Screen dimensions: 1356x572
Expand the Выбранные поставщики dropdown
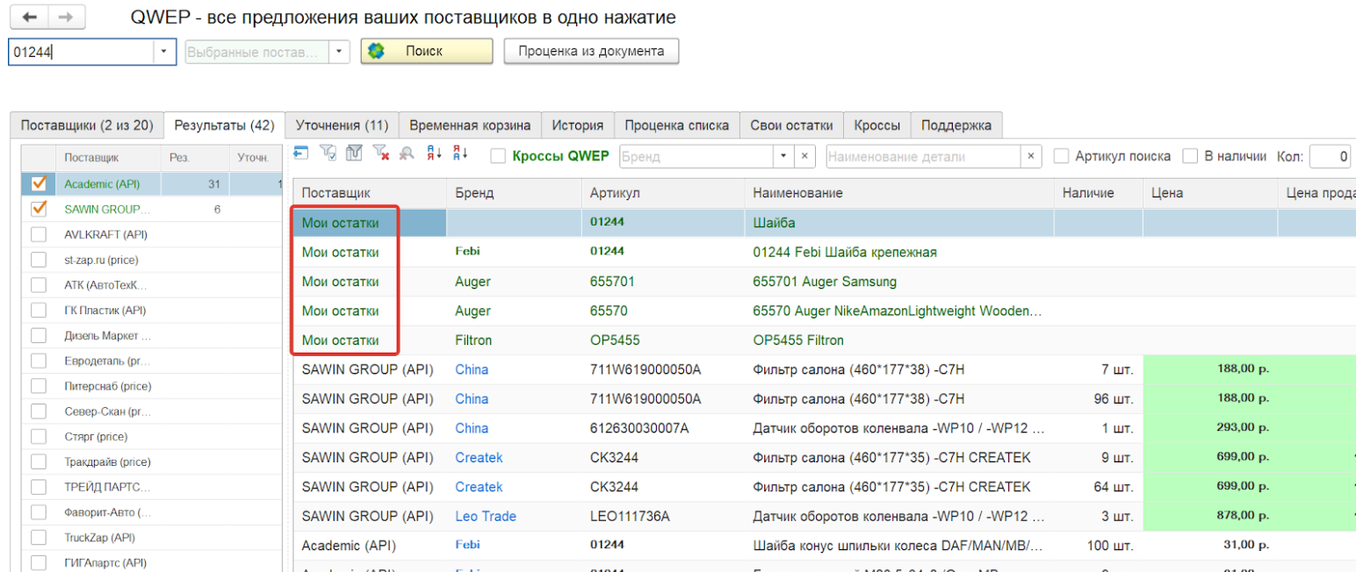pyautogui.click(x=339, y=51)
